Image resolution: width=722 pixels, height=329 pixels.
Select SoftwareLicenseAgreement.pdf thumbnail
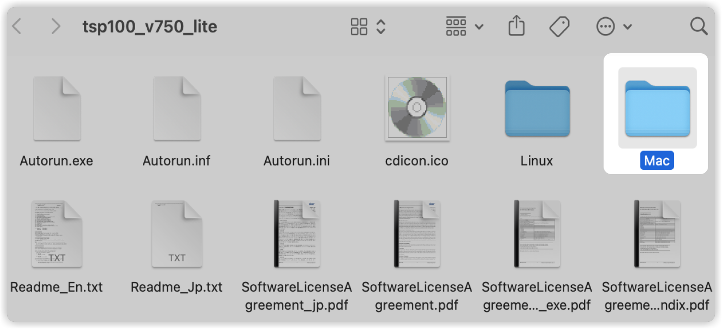click(417, 234)
